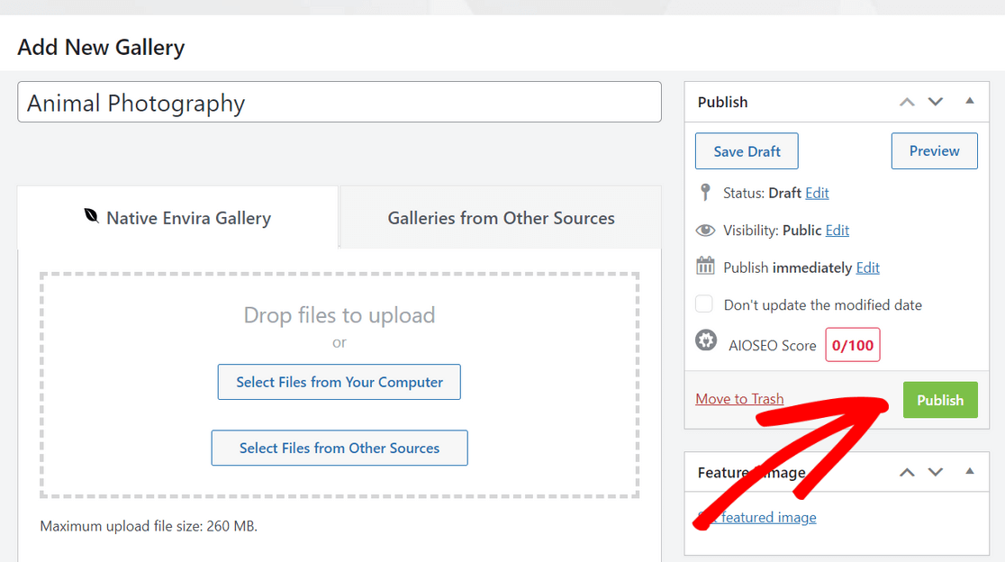This screenshot has height=562, width=1005.
Task: Switch to Native Envira Gallery tab
Action: point(177,218)
